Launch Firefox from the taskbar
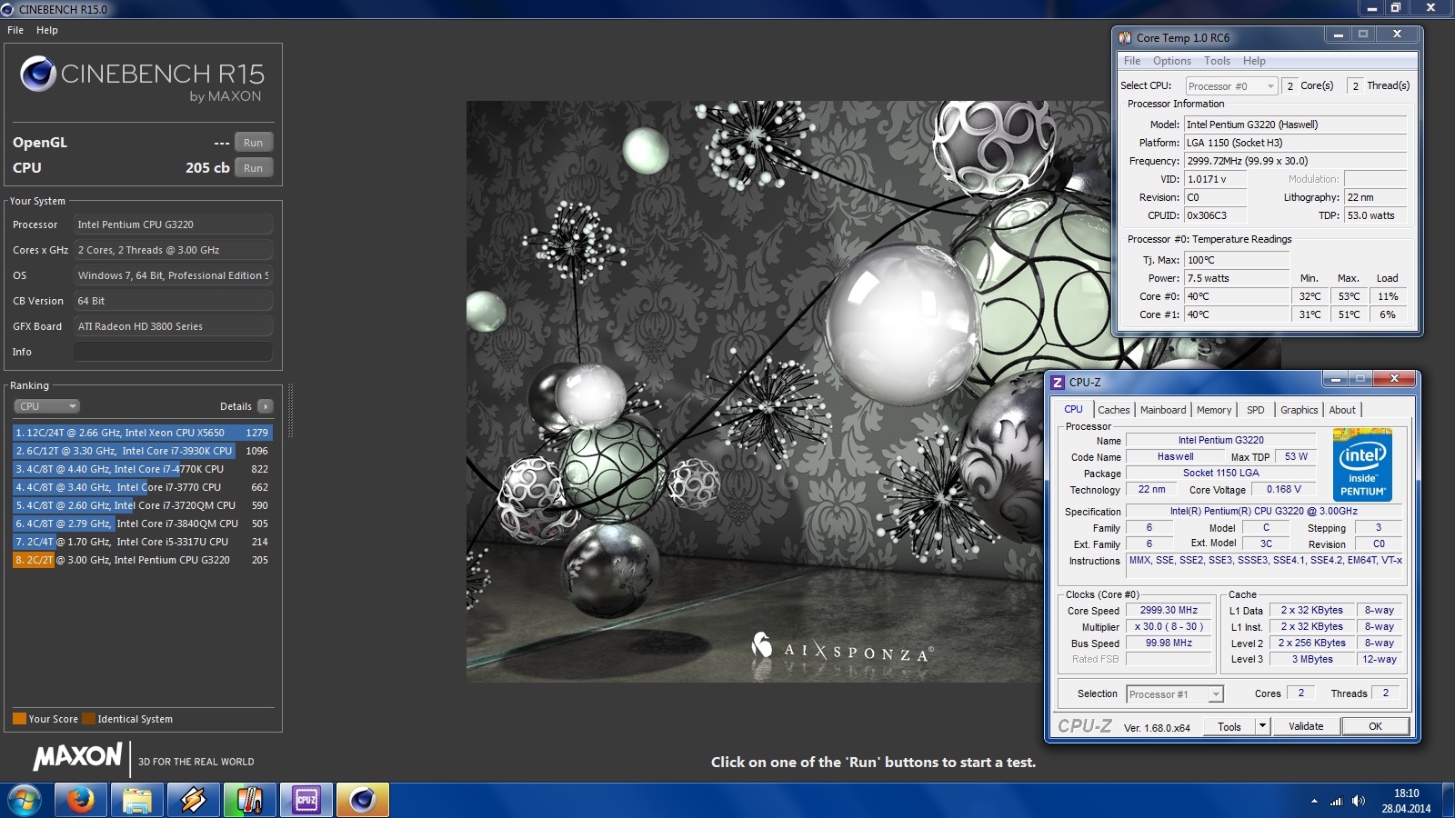Image resolution: width=1455 pixels, height=818 pixels. click(80, 801)
